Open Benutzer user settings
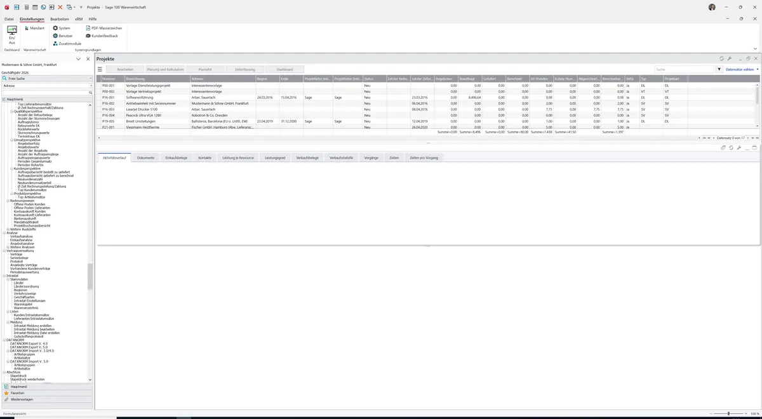The height and width of the screenshot is (419, 762). pos(62,36)
